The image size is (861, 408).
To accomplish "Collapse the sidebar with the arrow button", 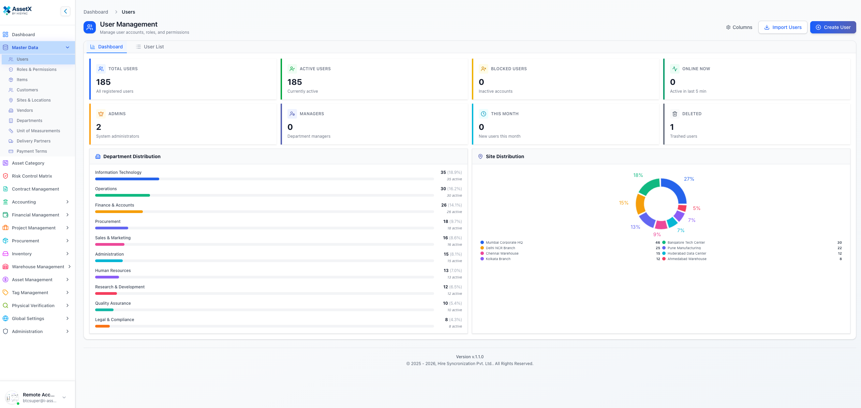I will pyautogui.click(x=65, y=11).
